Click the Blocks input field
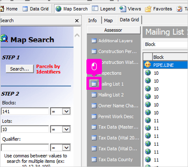This screenshot has width=188, height=167. tap(25, 112)
